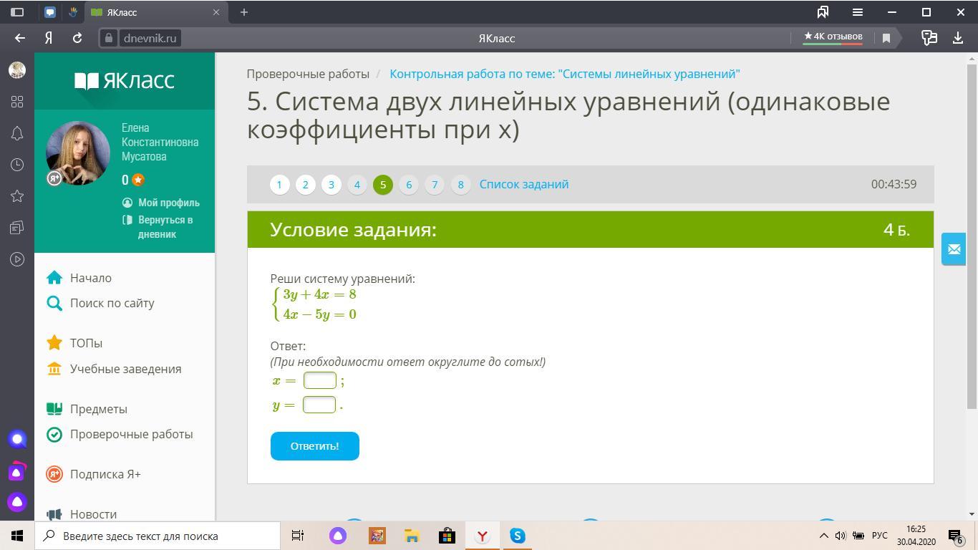
Task: Show hidden tray icons chevron
Action: point(823,536)
